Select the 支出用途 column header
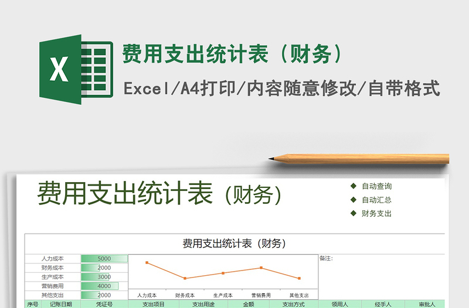The image size is (469, 308). click(x=203, y=304)
